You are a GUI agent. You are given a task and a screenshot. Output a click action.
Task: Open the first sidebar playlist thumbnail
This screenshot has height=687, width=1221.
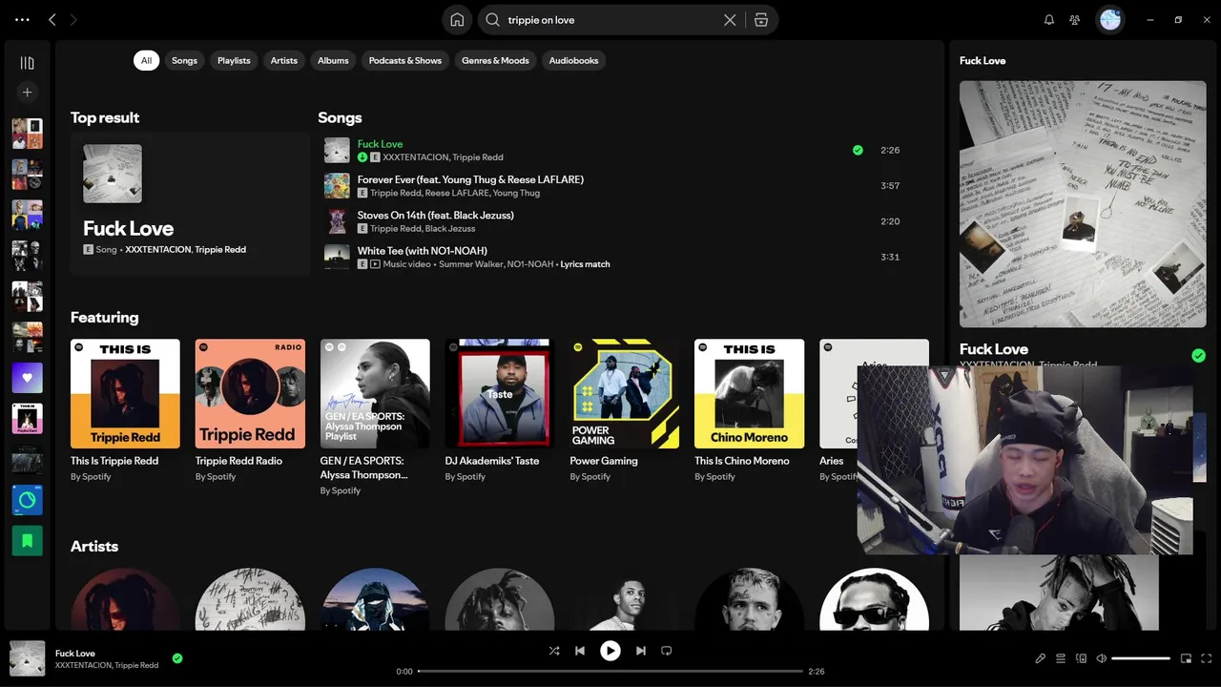[x=27, y=134]
